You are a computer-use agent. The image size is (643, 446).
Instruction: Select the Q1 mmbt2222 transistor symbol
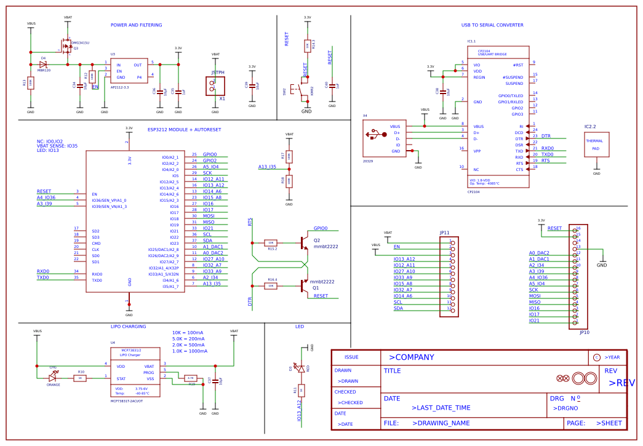pyautogui.click(x=304, y=285)
